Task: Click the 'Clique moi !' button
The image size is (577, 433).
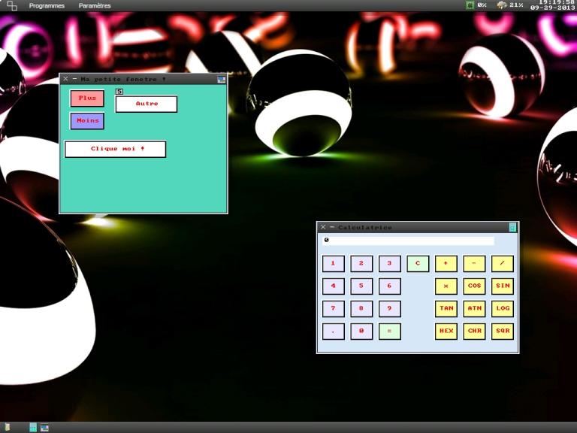Action: [115, 149]
